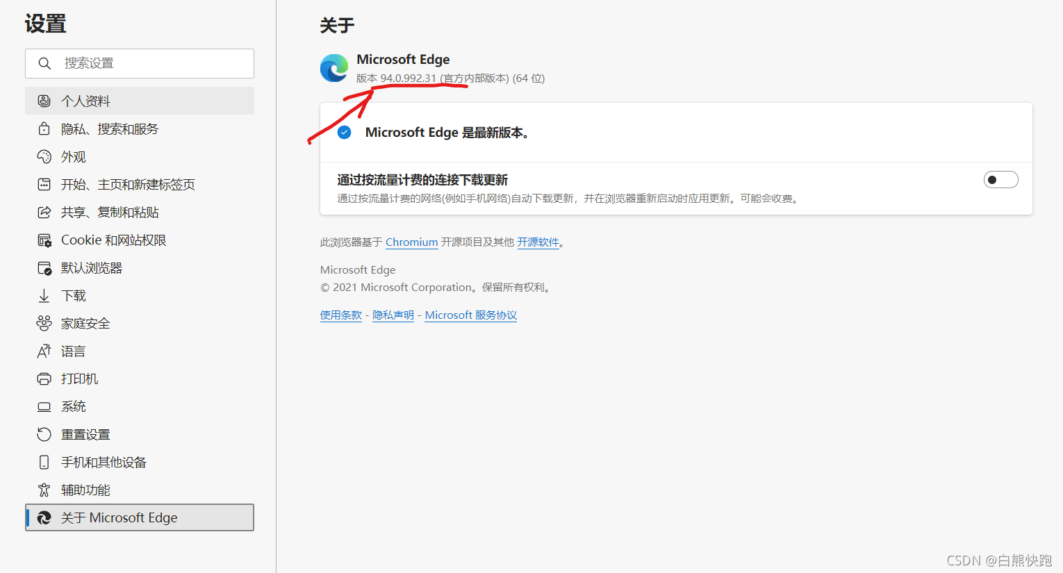Click the share icon beside 共享、复制和粘贴

(44, 212)
